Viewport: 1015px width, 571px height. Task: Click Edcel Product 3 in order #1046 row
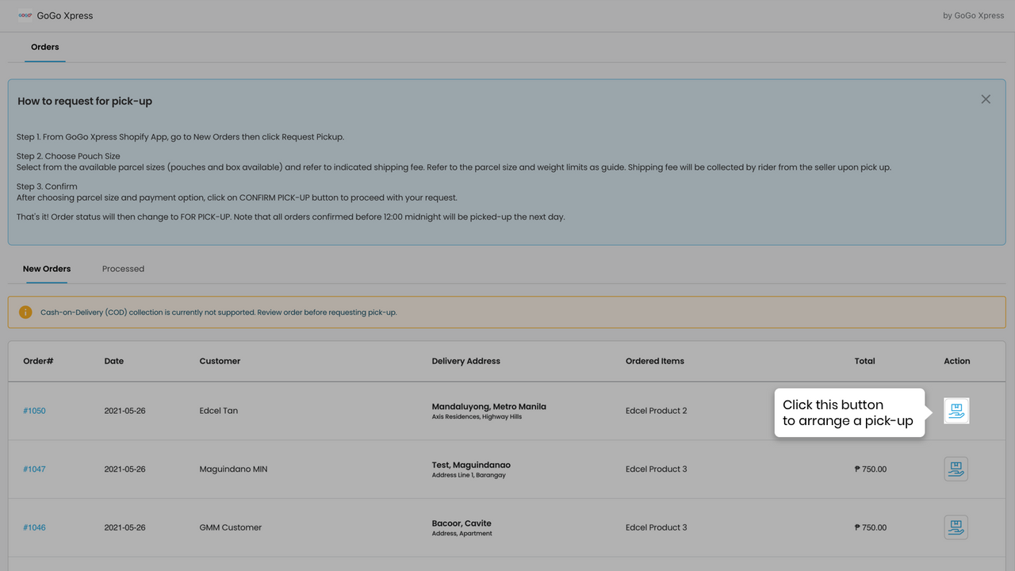coord(657,527)
